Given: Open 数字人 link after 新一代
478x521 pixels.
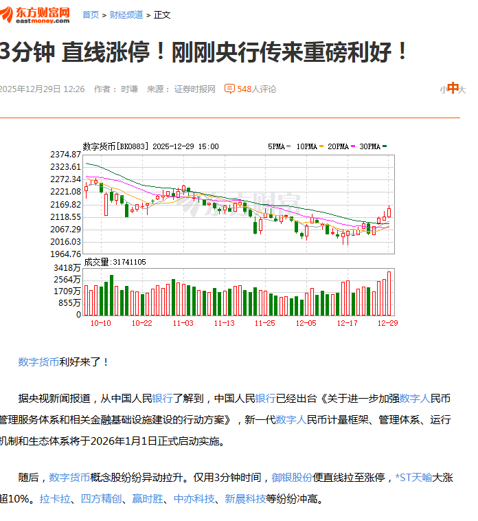Looking at the screenshot, I should tap(291, 420).
